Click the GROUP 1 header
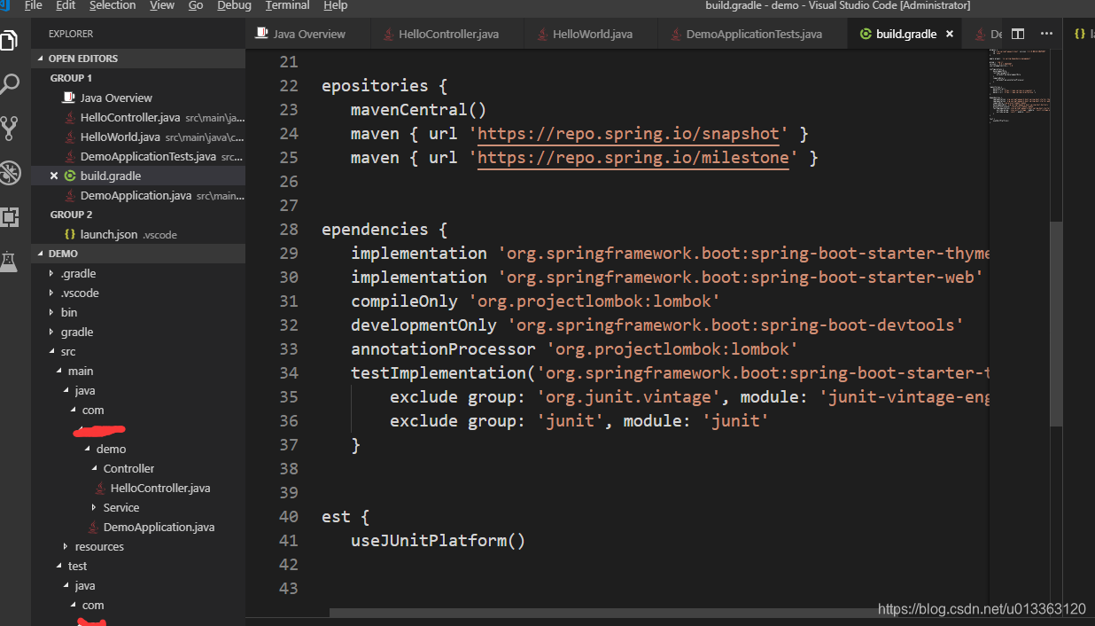 point(71,78)
